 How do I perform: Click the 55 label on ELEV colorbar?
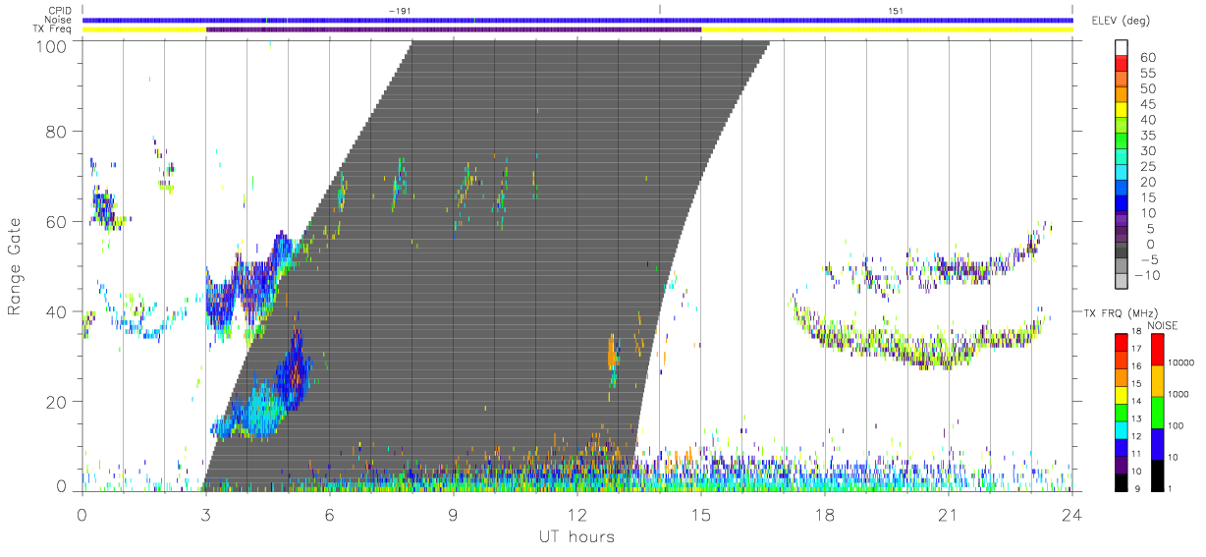(x=1147, y=74)
